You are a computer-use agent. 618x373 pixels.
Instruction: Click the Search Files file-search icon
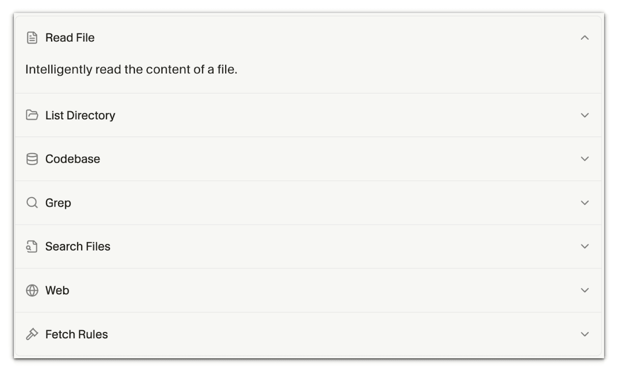[32, 246]
